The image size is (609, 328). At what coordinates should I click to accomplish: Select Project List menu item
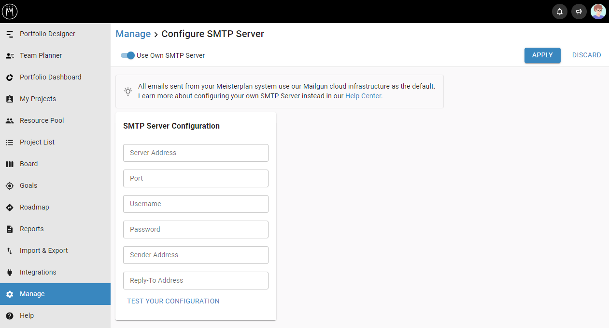[x=55, y=142]
